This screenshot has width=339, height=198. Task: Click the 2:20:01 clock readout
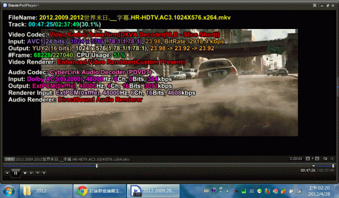tap(296, 159)
